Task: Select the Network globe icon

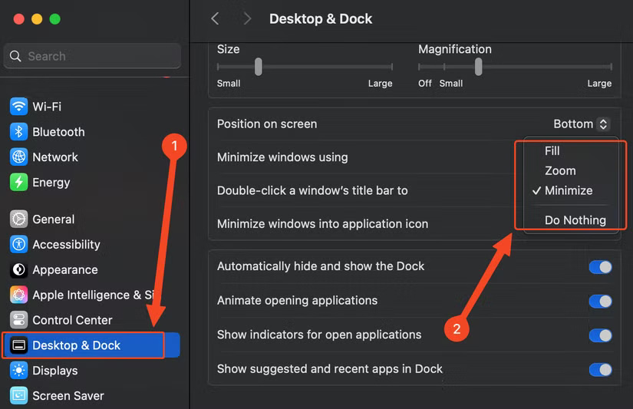Action: tap(18, 157)
